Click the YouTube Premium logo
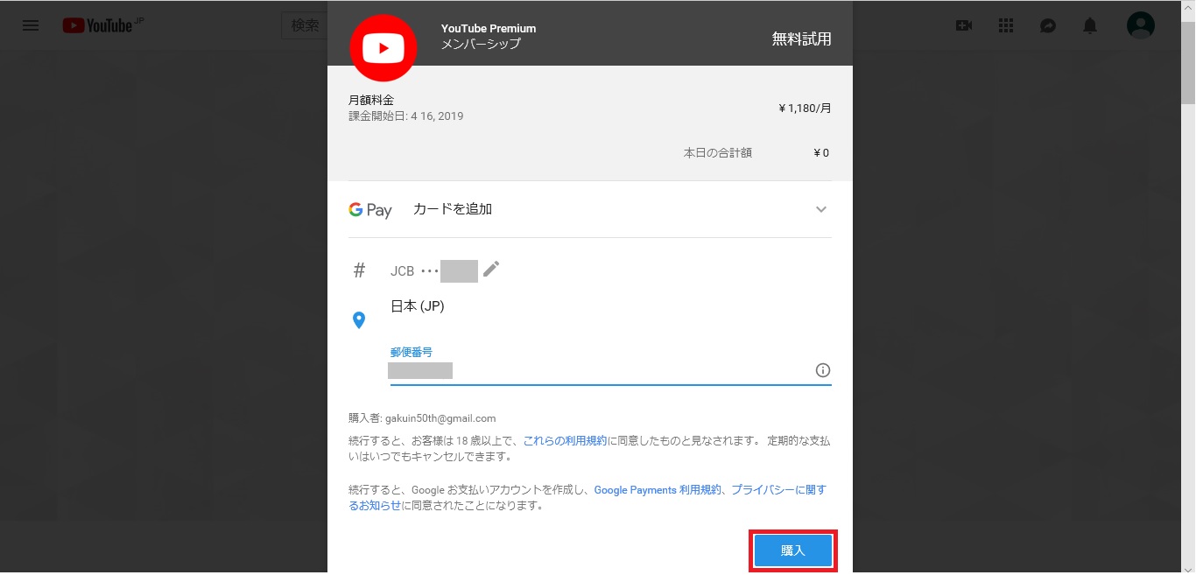 point(383,48)
